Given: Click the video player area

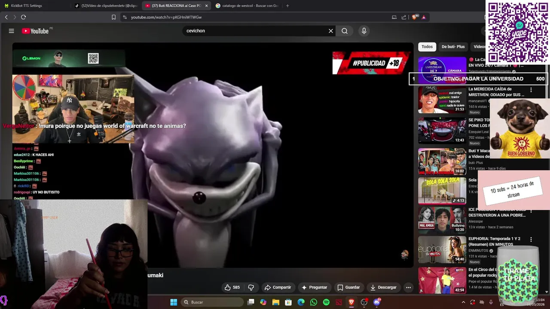Looking at the screenshot, I should point(213,155).
